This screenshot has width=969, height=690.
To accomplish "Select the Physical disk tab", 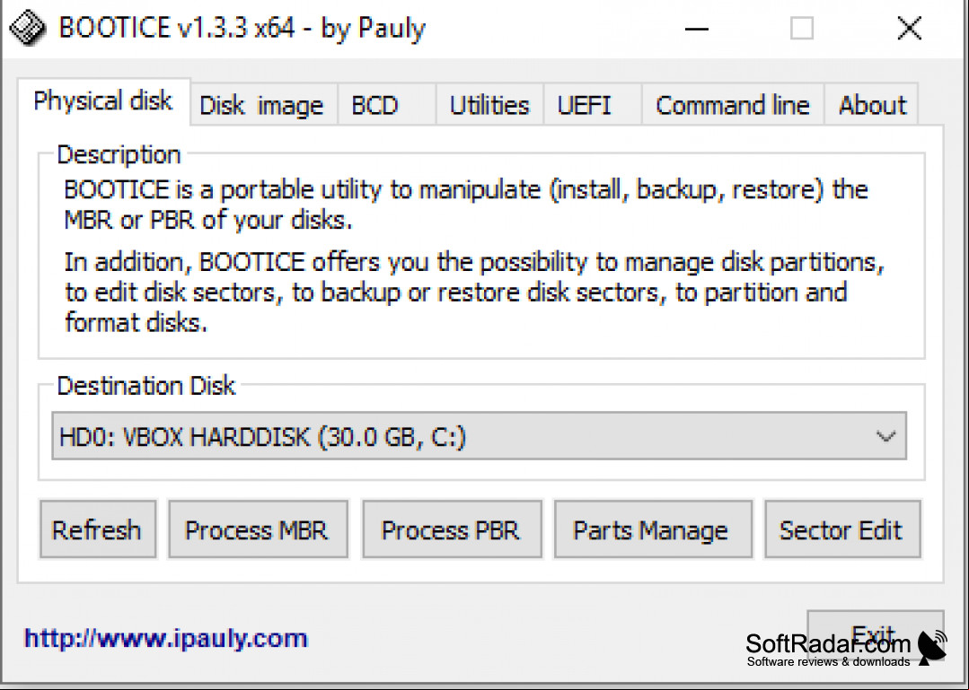I will coord(104,101).
